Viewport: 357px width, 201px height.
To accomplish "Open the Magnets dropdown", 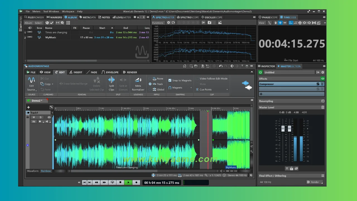I will pyautogui.click(x=180, y=88).
